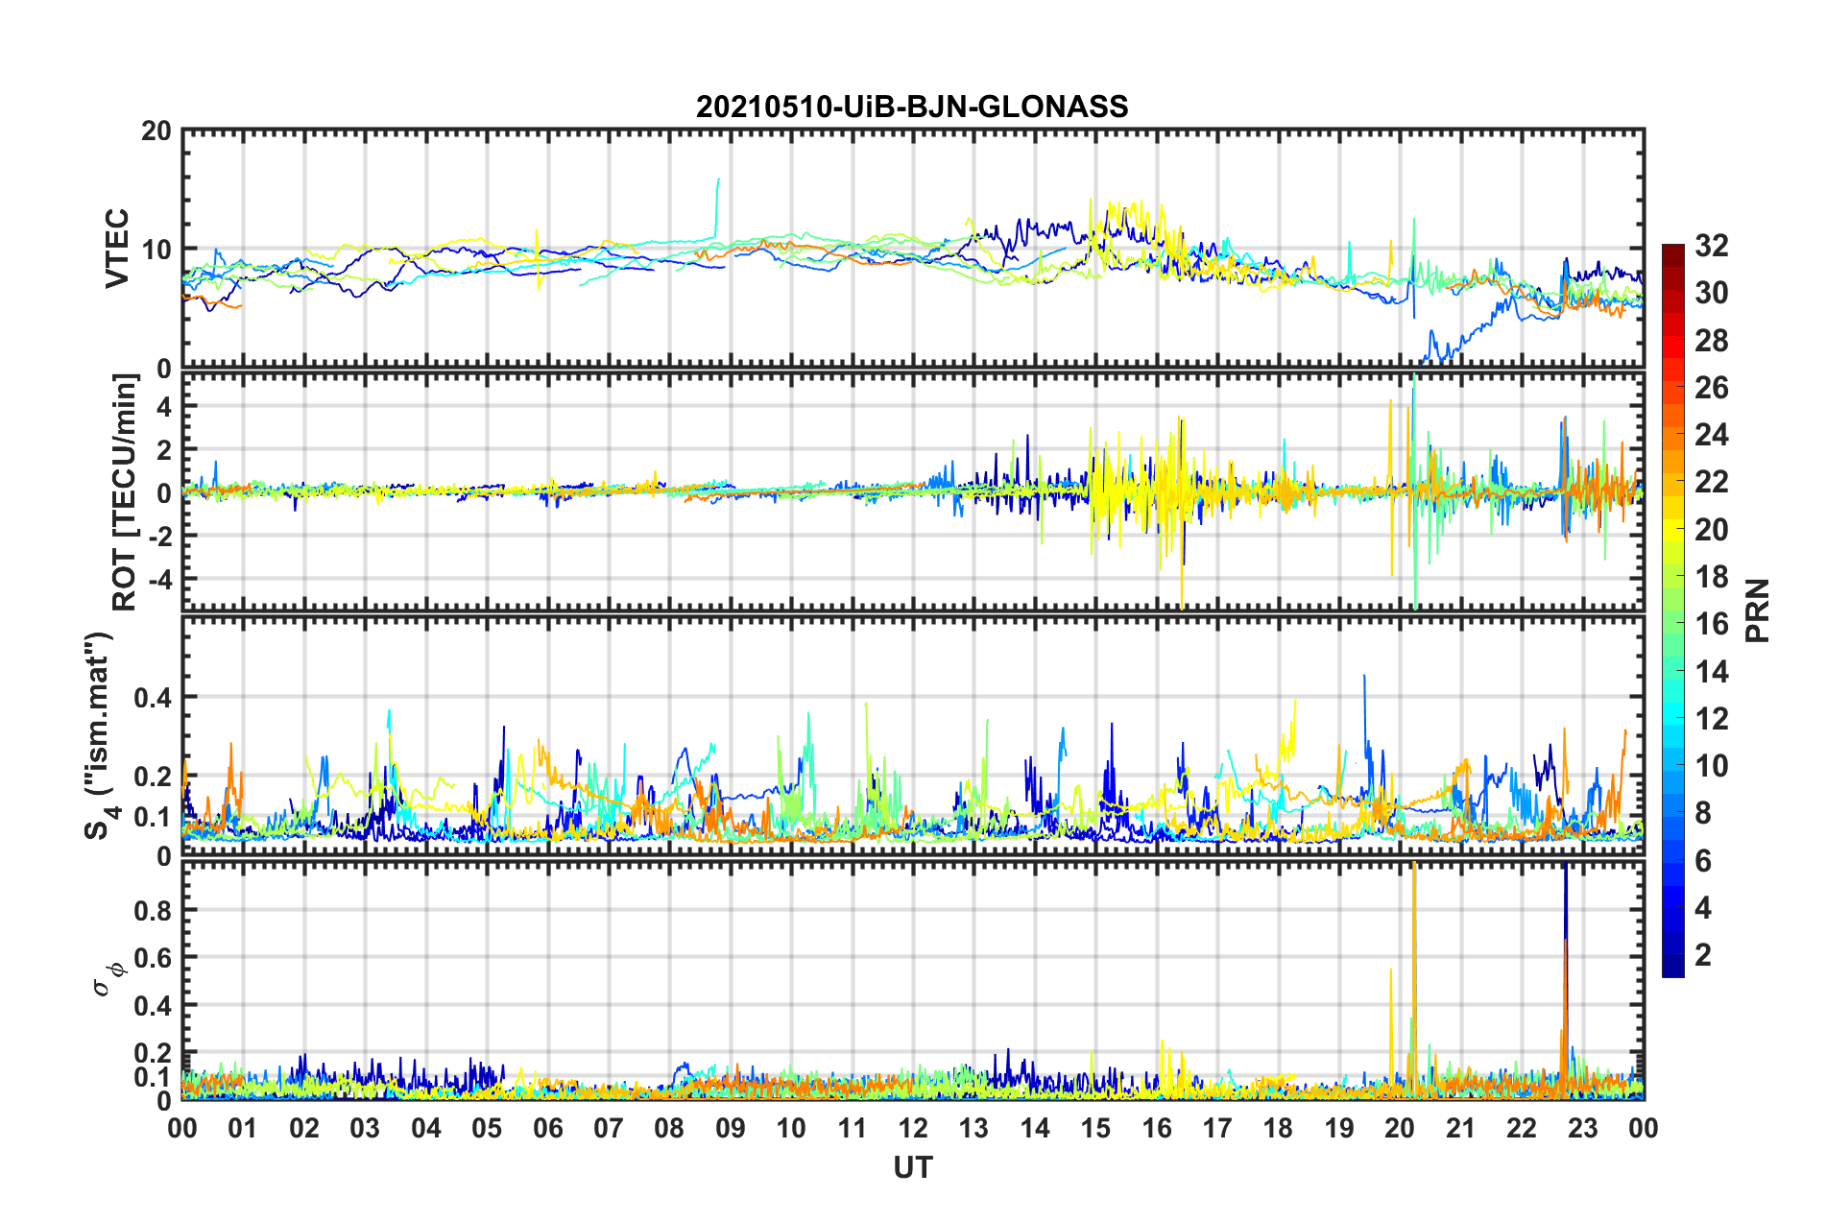Click x-axis hour label 19
Image resolution: width=1826 pixels, height=1221 pixels.
coord(1339,1128)
